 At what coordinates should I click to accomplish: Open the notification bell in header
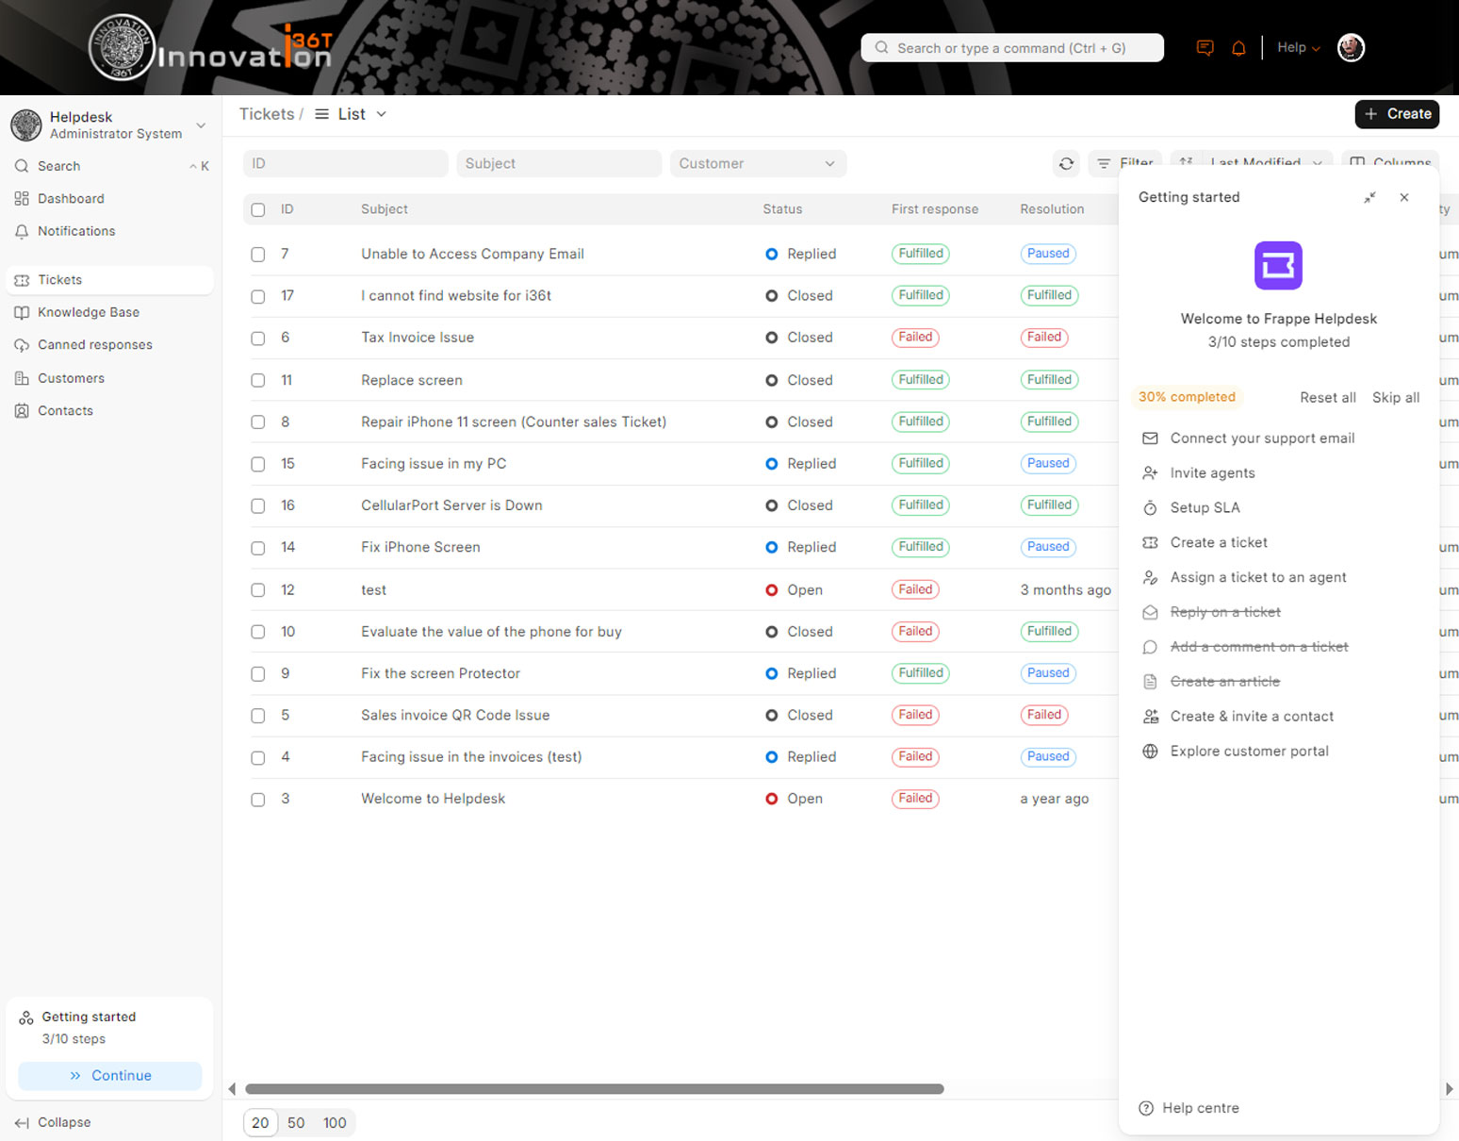[1238, 48]
